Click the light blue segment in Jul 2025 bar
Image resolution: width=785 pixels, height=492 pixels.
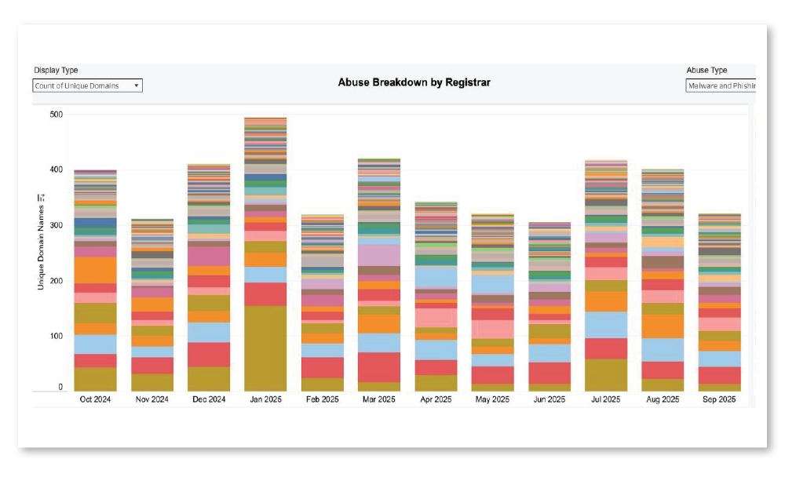[605, 324]
